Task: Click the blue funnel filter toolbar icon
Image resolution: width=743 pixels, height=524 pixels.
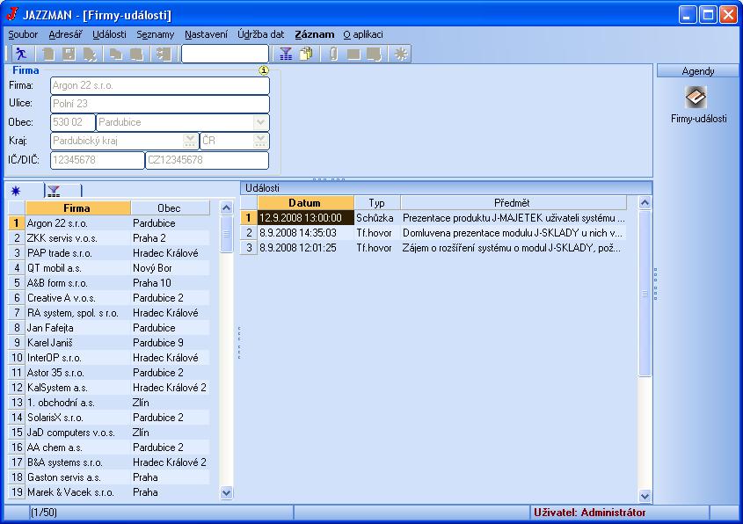Action: pyautogui.click(x=285, y=54)
